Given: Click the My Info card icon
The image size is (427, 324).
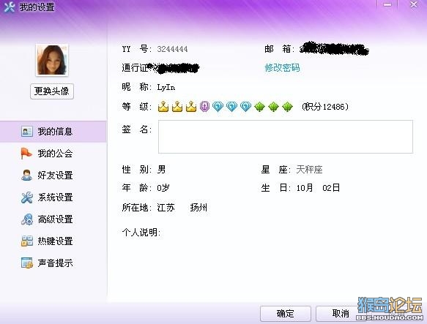Looking at the screenshot, I should pyautogui.click(x=27, y=132).
